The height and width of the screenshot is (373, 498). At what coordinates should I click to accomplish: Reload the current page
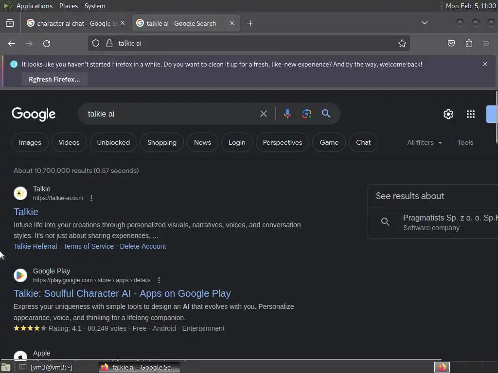click(47, 43)
